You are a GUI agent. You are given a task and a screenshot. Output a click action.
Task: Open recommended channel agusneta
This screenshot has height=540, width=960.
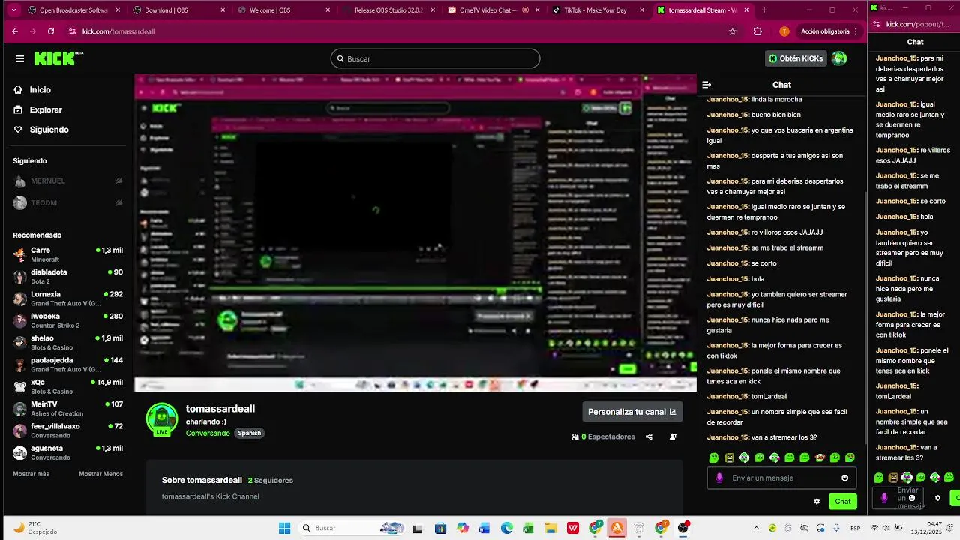tap(67, 452)
